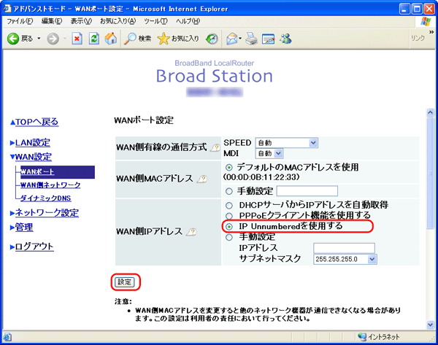Refresh the page with the green arrows icon

click(94, 39)
